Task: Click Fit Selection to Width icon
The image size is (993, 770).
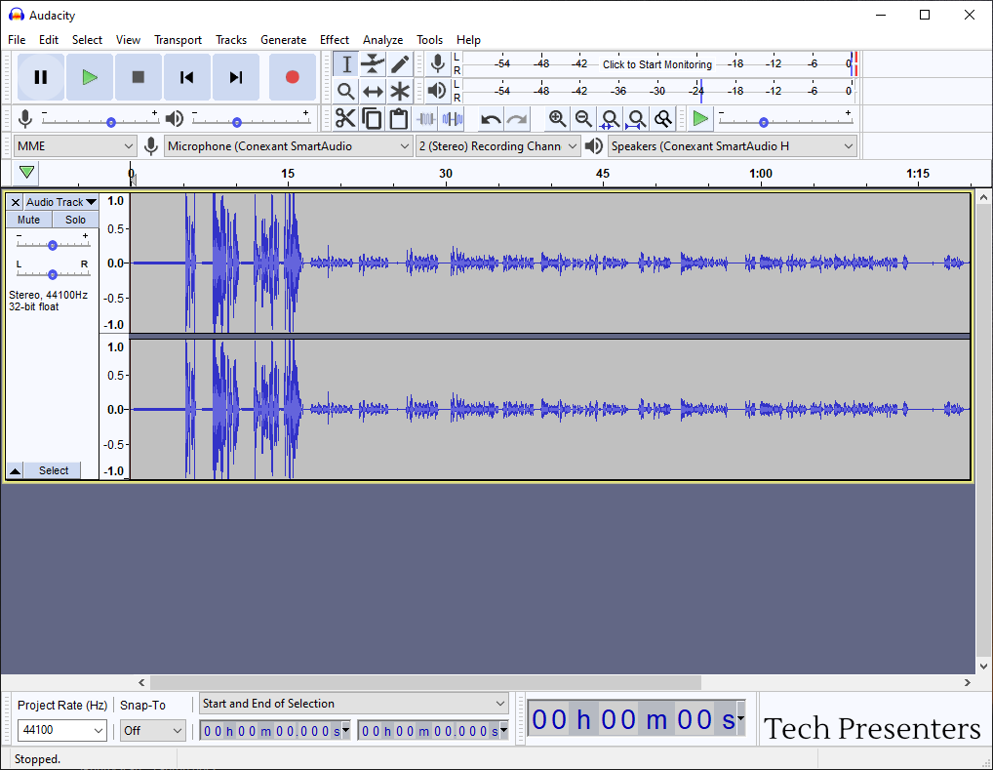Action: pyautogui.click(x=610, y=118)
